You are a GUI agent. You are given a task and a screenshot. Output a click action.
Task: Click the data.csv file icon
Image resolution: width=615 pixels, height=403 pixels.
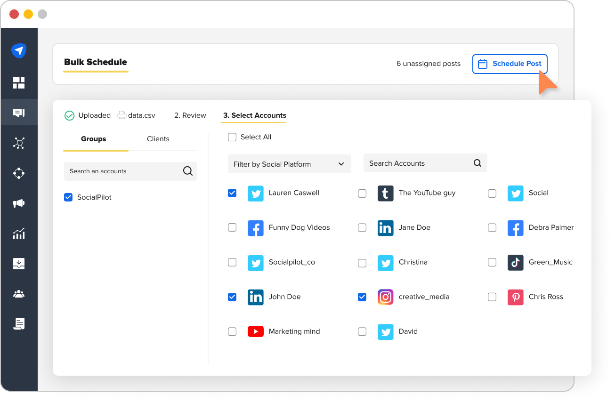pos(122,115)
